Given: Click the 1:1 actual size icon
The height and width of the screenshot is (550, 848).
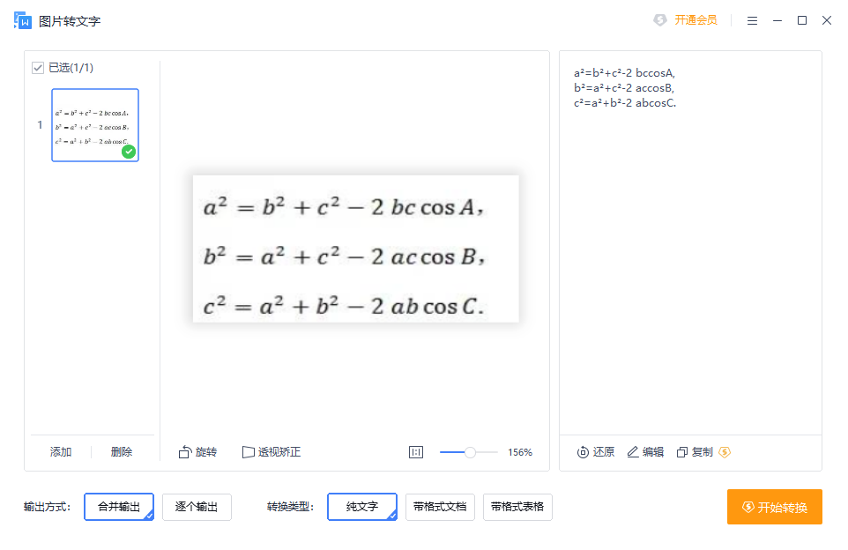Looking at the screenshot, I should 416,451.
